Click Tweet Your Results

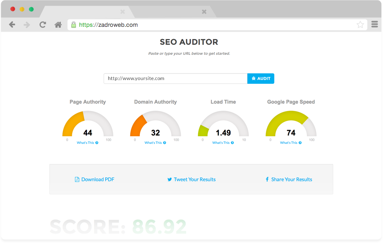point(195,179)
